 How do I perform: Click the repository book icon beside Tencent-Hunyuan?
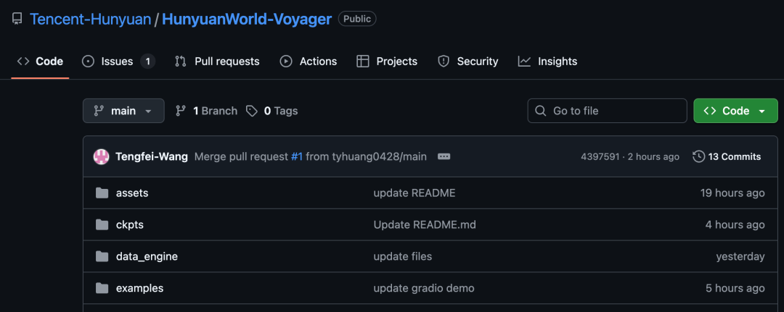coord(17,19)
